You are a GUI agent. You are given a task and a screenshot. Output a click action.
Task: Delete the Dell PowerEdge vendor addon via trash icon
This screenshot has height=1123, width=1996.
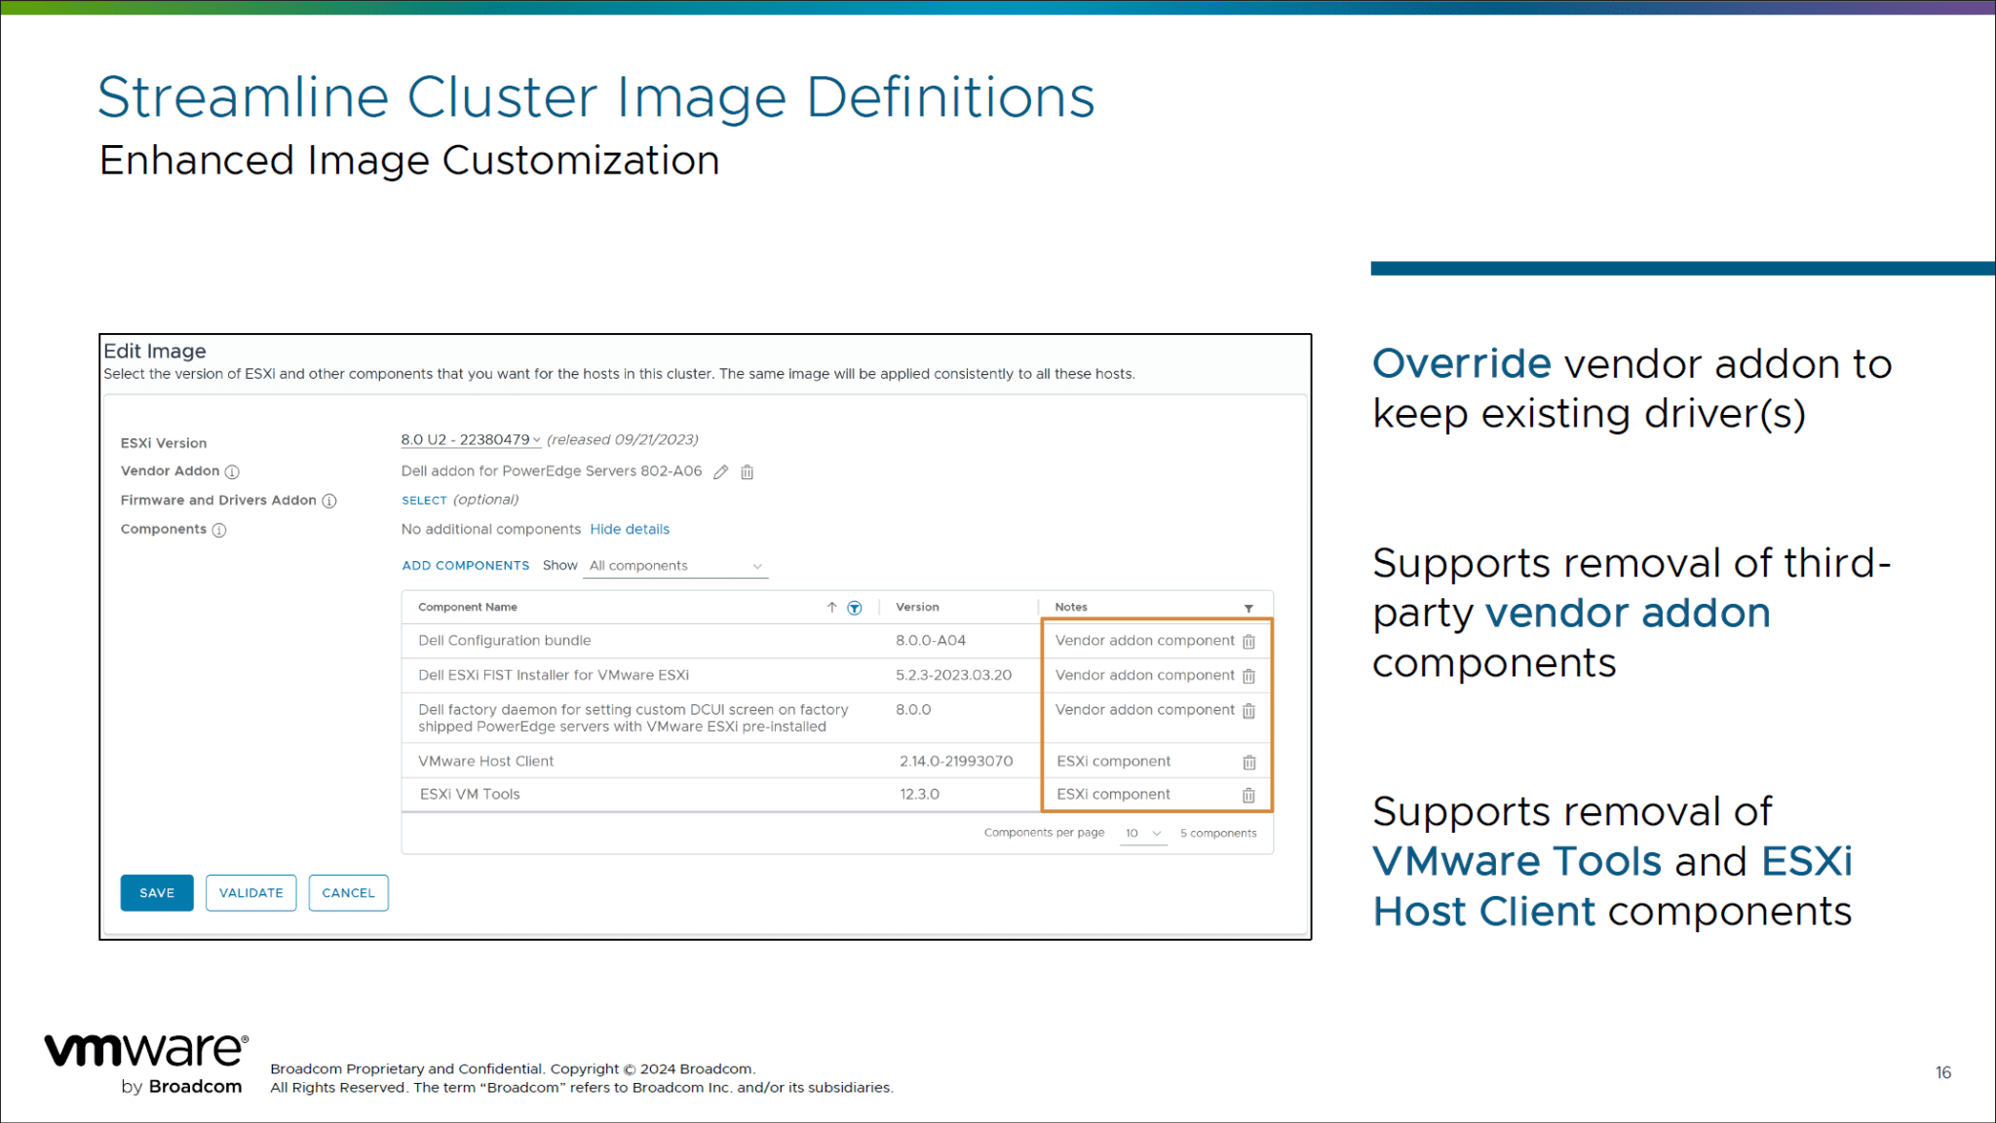click(x=747, y=471)
